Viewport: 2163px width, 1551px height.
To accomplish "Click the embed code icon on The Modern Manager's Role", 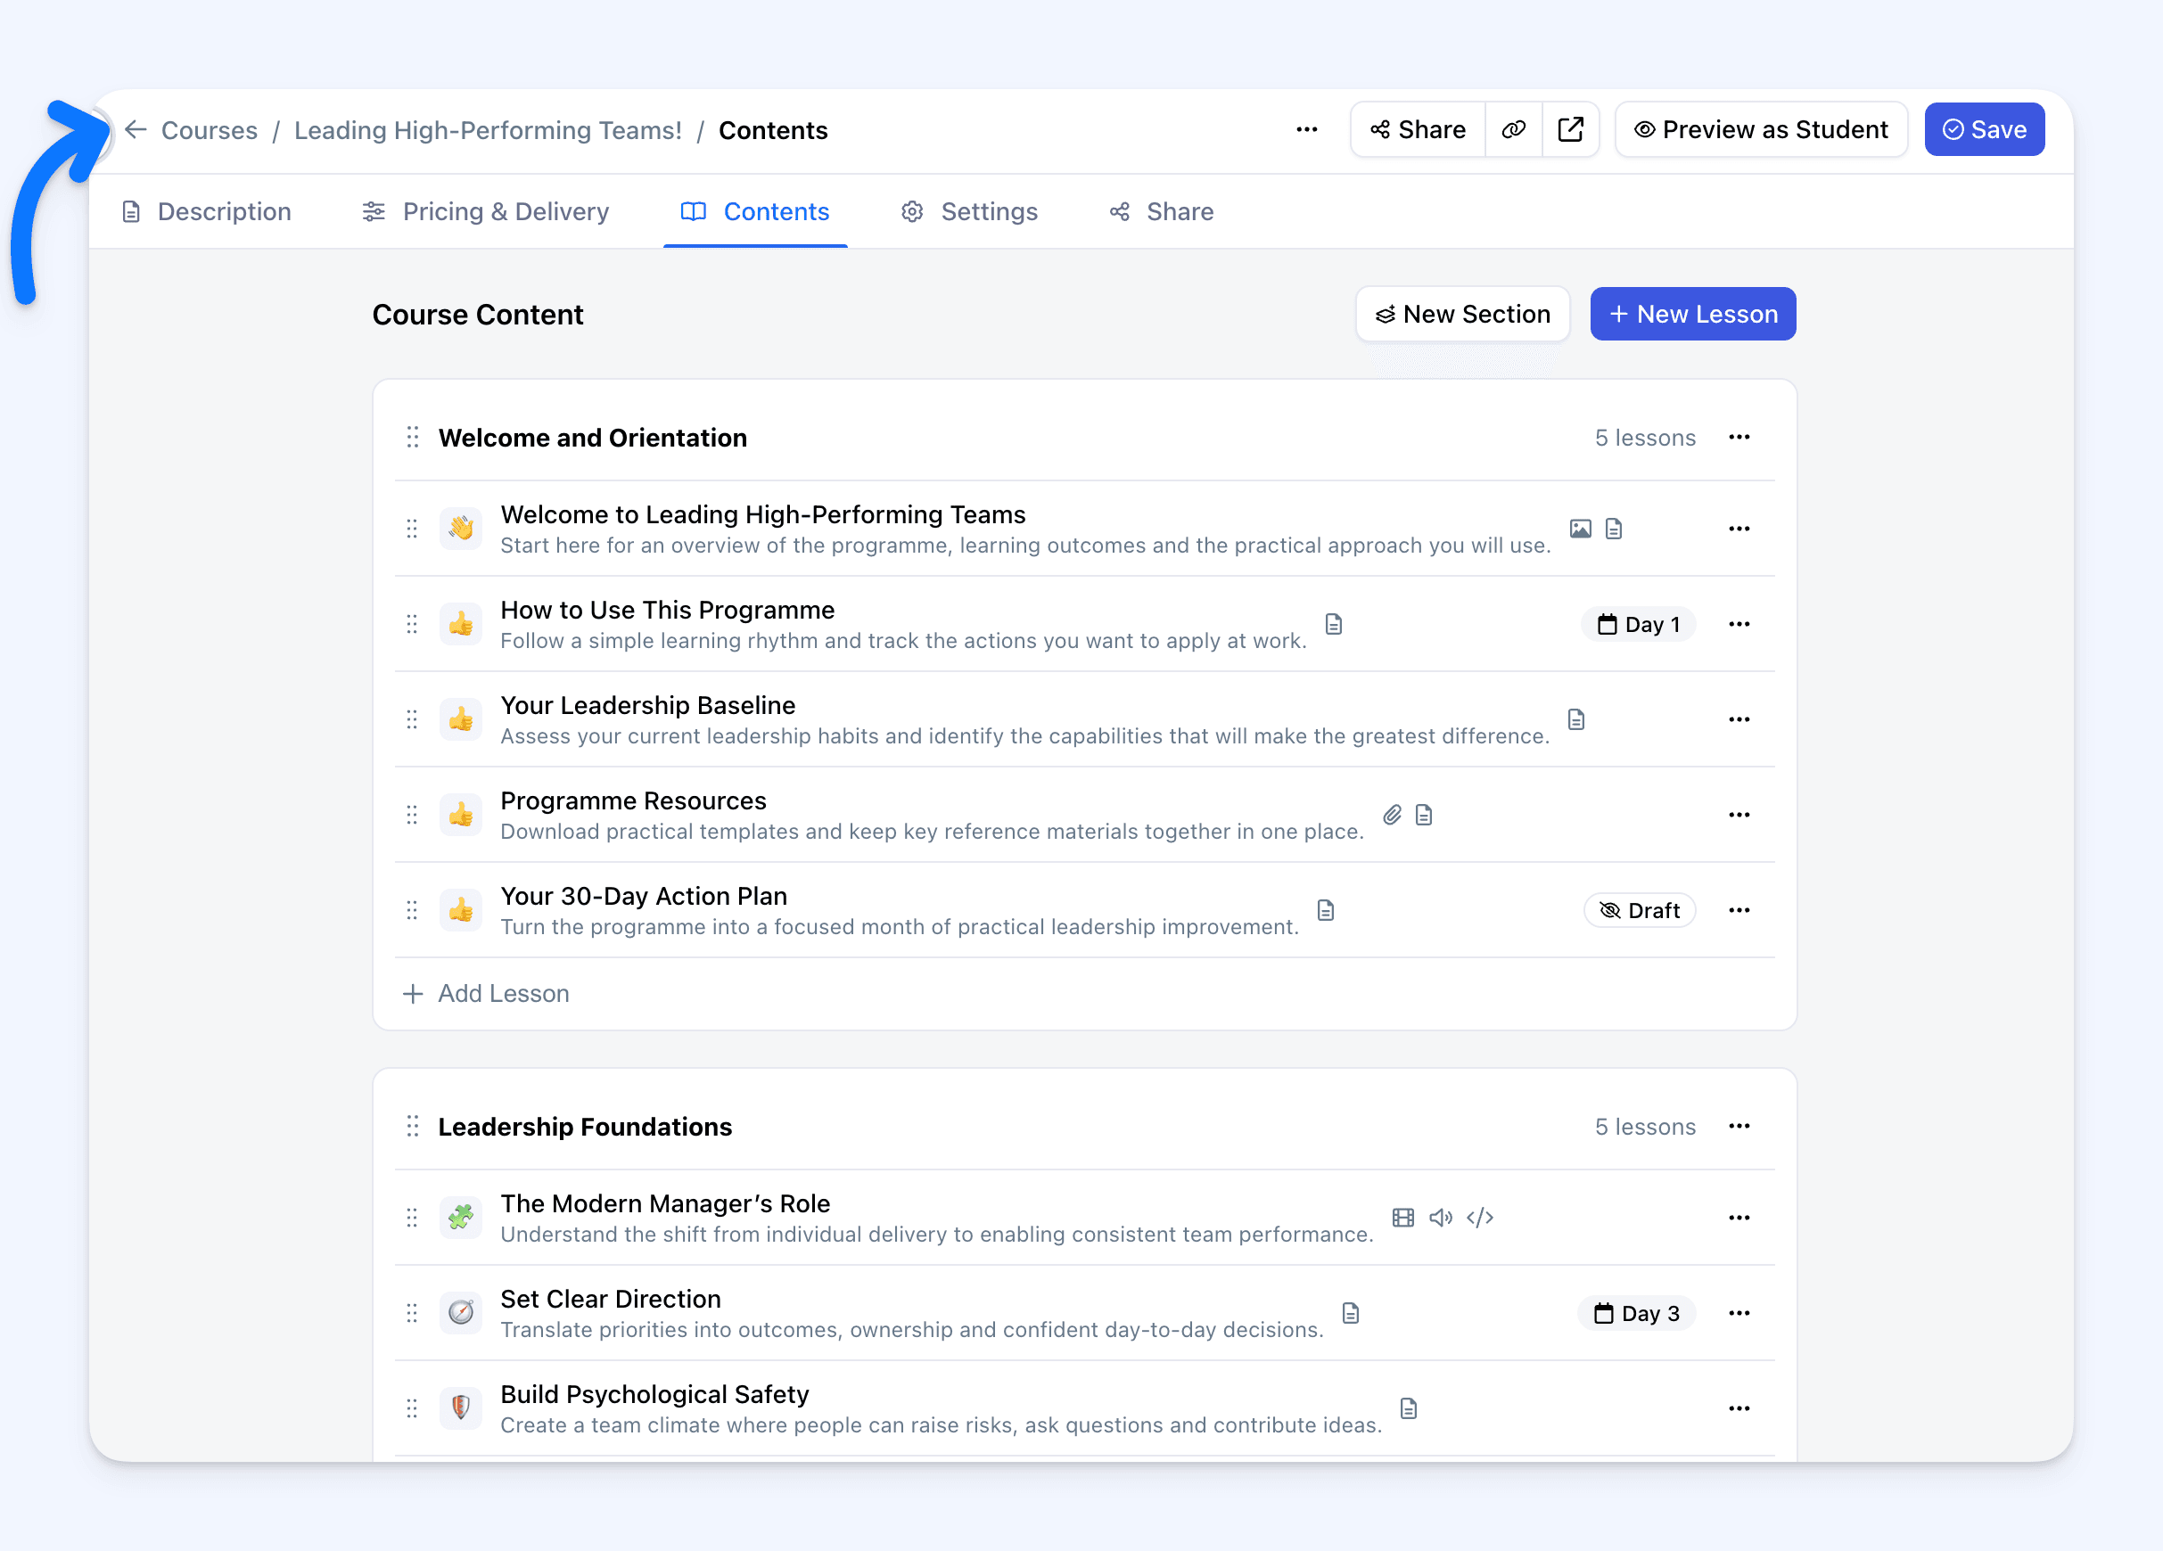I will 1479,1218.
